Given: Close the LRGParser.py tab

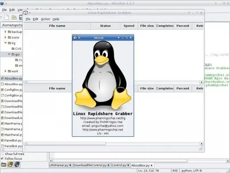Looking at the screenshot, I should tap(70, 165).
